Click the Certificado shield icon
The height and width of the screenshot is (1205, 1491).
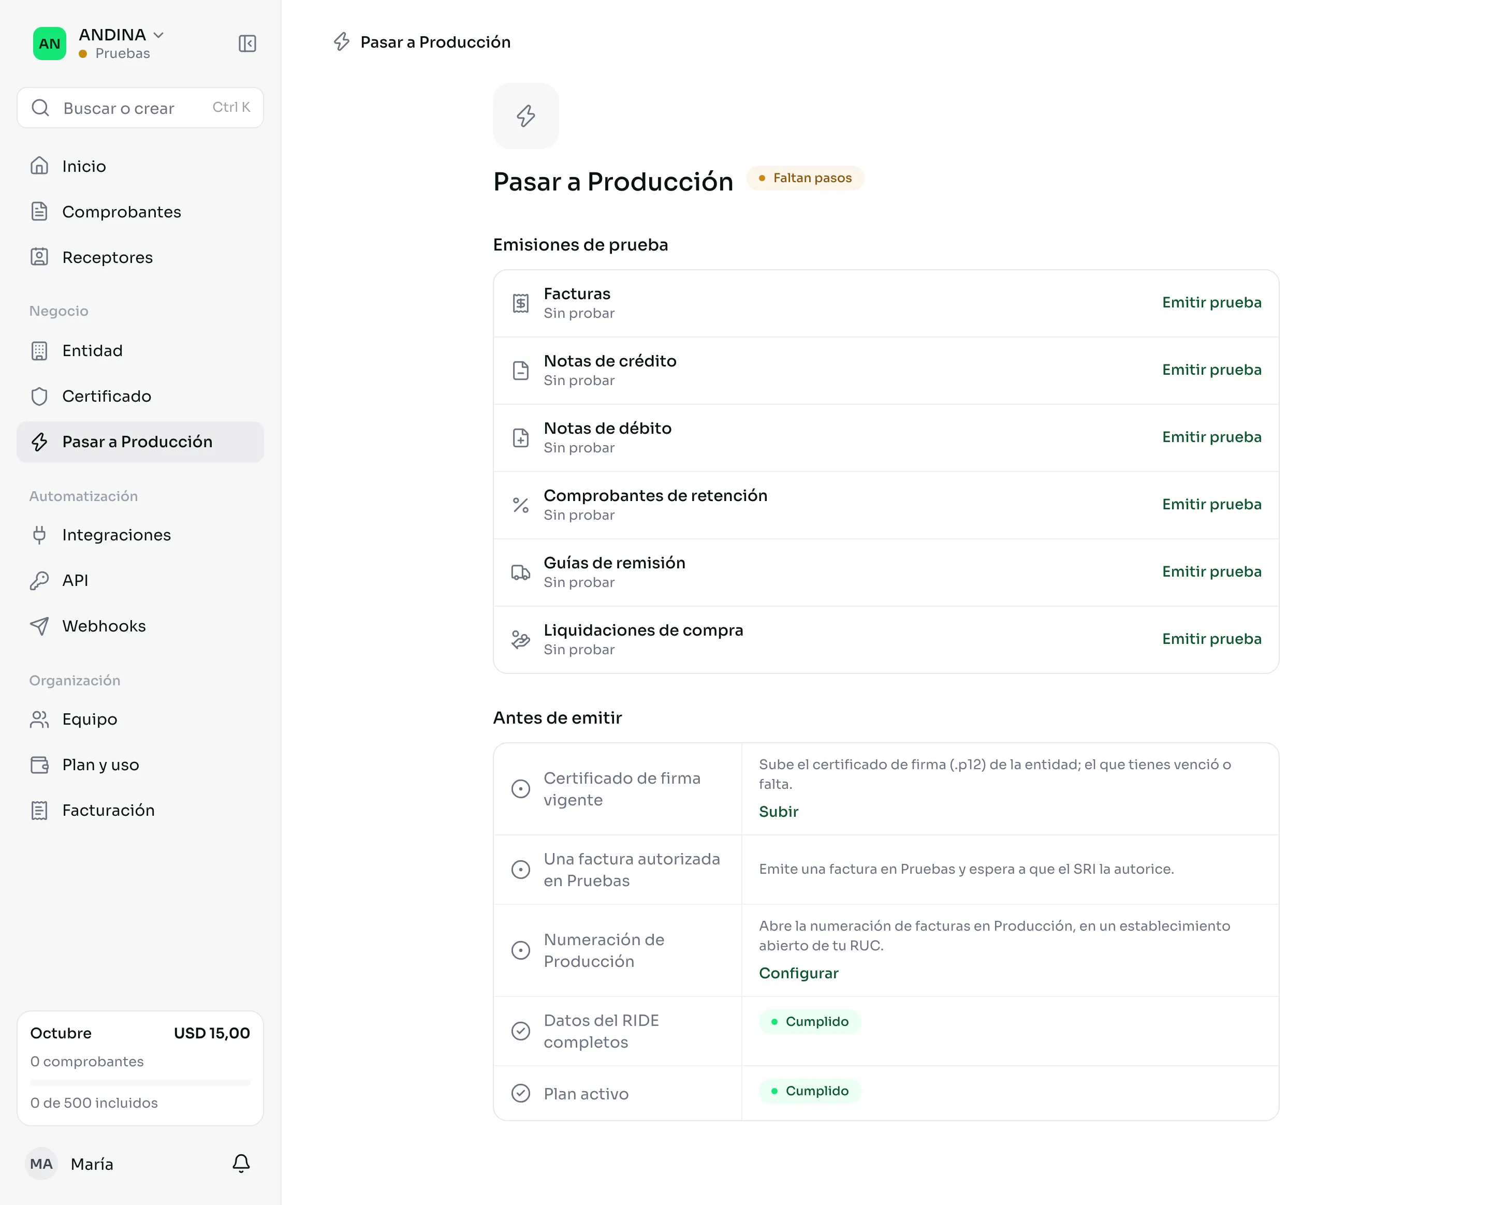tap(39, 396)
